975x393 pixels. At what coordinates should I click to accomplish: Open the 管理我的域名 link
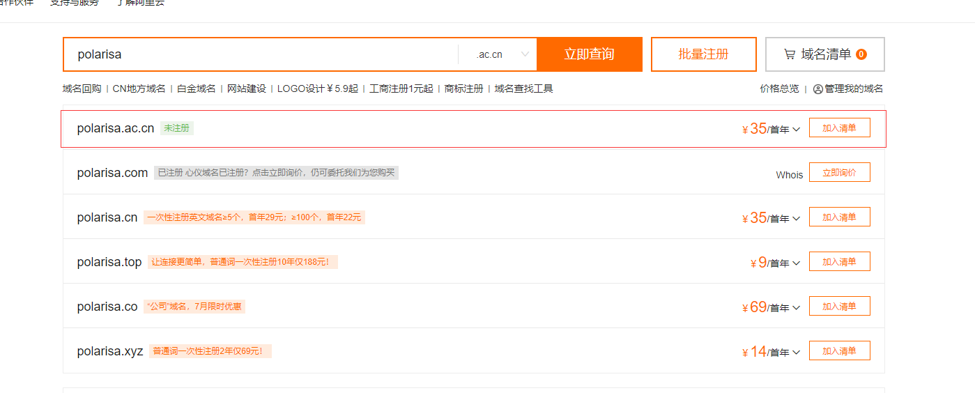coord(854,89)
